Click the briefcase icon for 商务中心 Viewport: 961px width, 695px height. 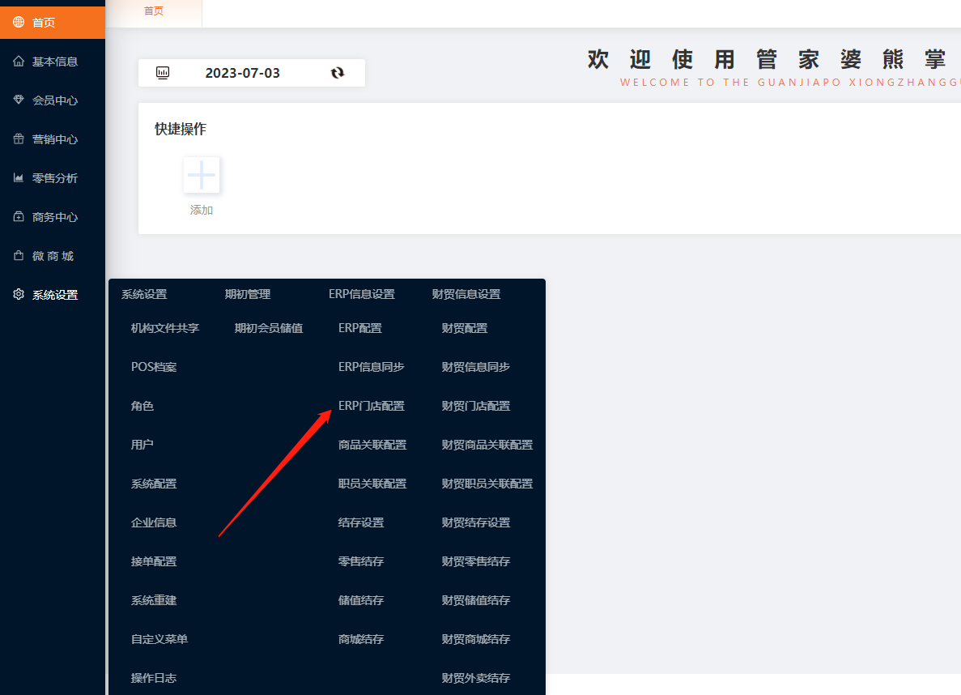click(x=19, y=216)
